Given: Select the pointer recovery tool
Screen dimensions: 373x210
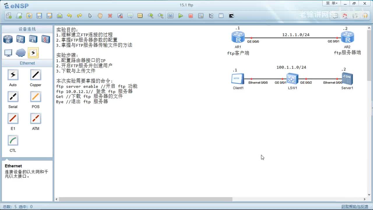Looking at the screenshot, I should pos(90,16).
